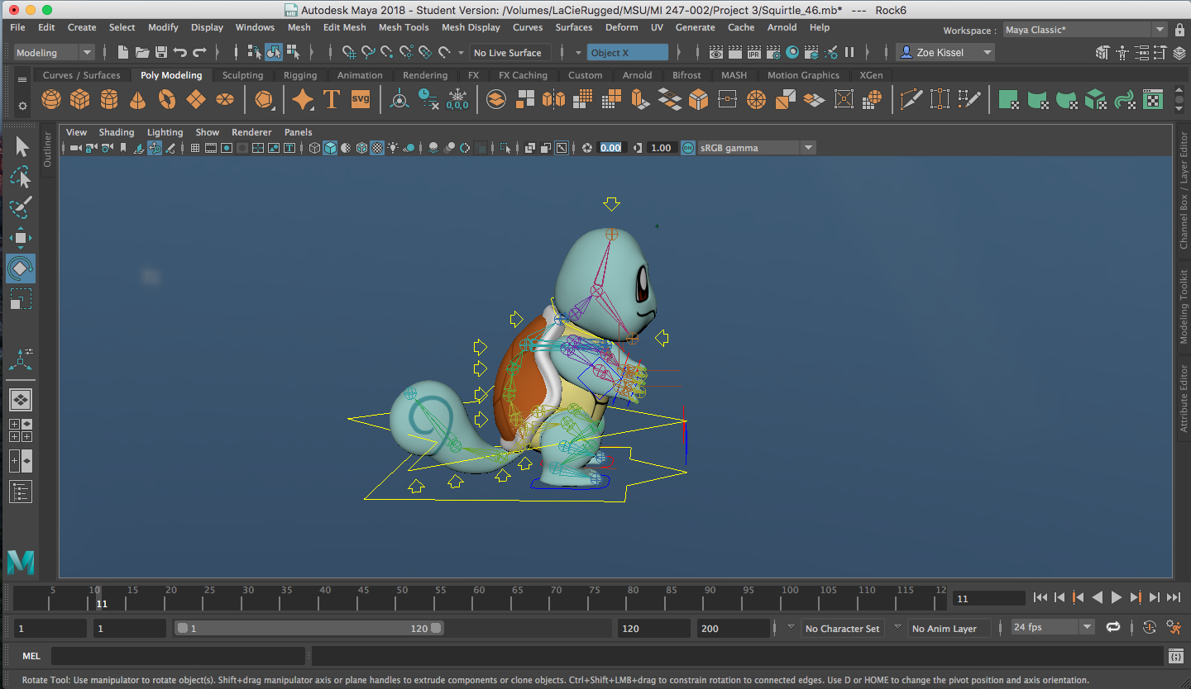Click the shelf settings gear icon

pos(22,106)
